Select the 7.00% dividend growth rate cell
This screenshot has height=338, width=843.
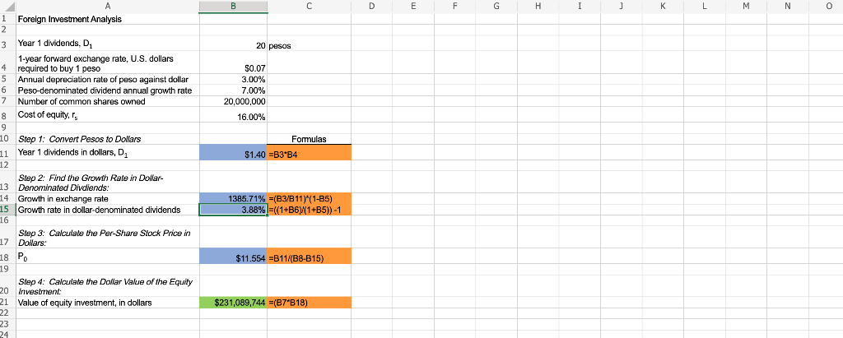(233, 90)
